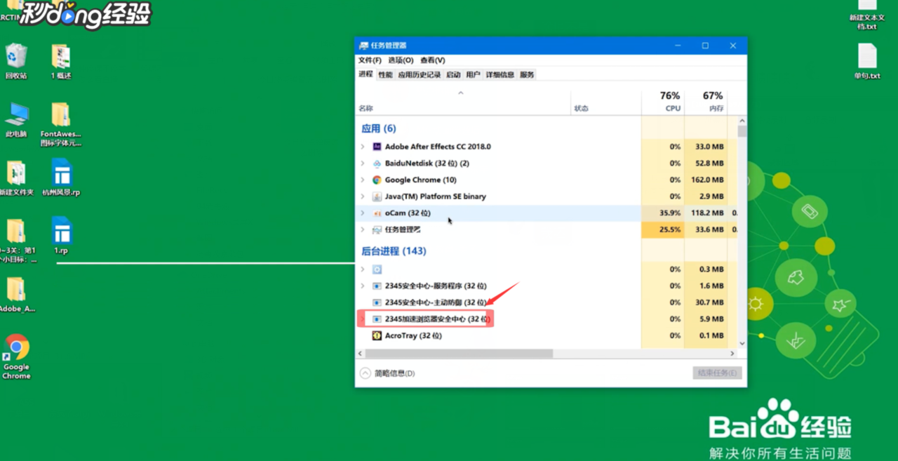This screenshot has width=898, height=461.
Task: Expand the 任务管理器 process row
Action: click(x=363, y=229)
